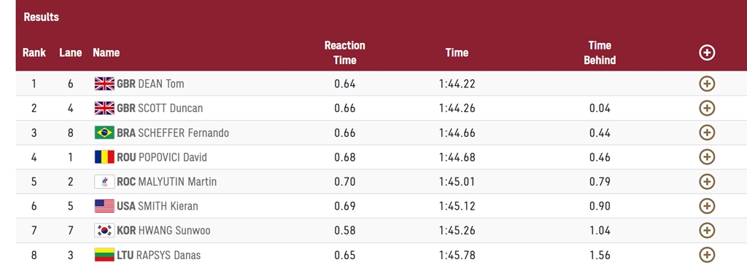Click the USA flag icon
The height and width of the screenshot is (265, 747).
click(x=104, y=206)
